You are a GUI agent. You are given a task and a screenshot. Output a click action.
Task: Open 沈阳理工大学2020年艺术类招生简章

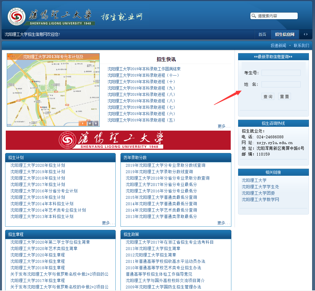click(x=44, y=249)
